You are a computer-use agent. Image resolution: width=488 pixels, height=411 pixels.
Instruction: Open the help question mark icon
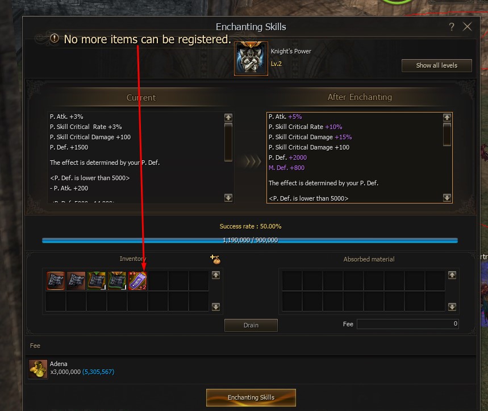tap(452, 27)
